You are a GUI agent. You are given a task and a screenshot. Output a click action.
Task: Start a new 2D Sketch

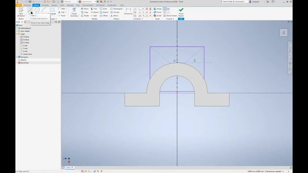click(21, 12)
